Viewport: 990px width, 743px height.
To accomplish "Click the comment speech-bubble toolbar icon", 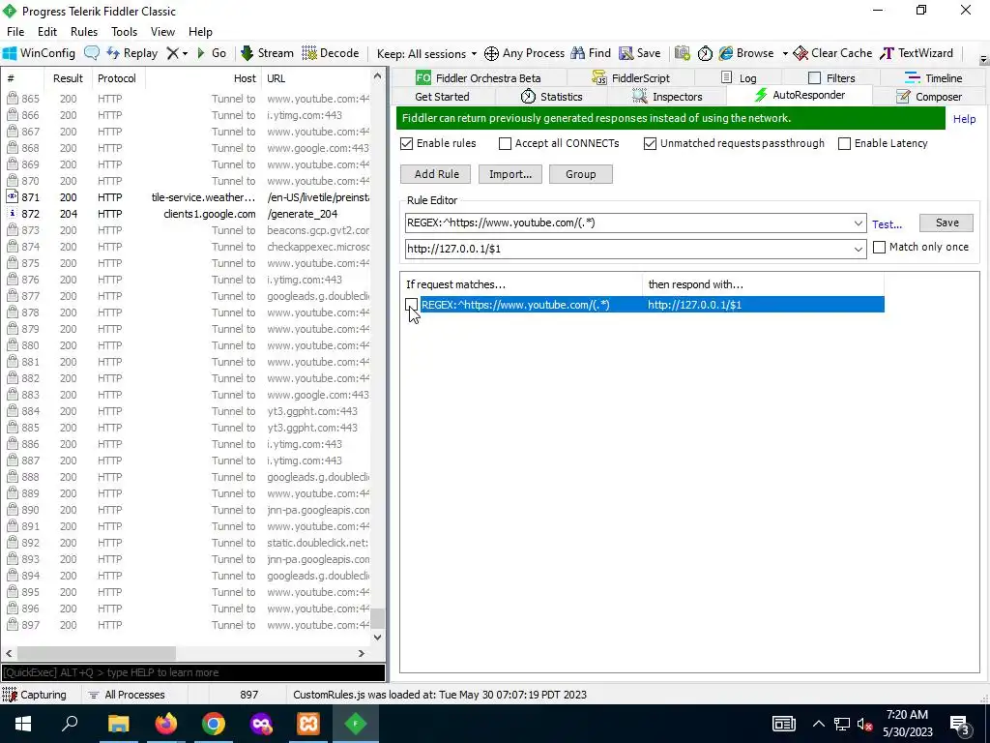I will 92,53.
